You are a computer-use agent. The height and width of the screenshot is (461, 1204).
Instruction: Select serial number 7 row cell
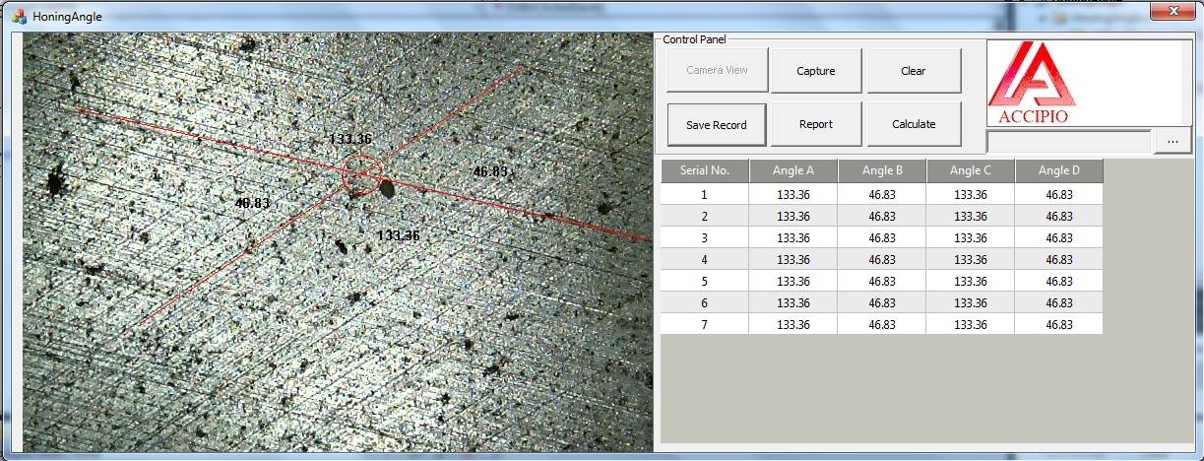(x=704, y=324)
